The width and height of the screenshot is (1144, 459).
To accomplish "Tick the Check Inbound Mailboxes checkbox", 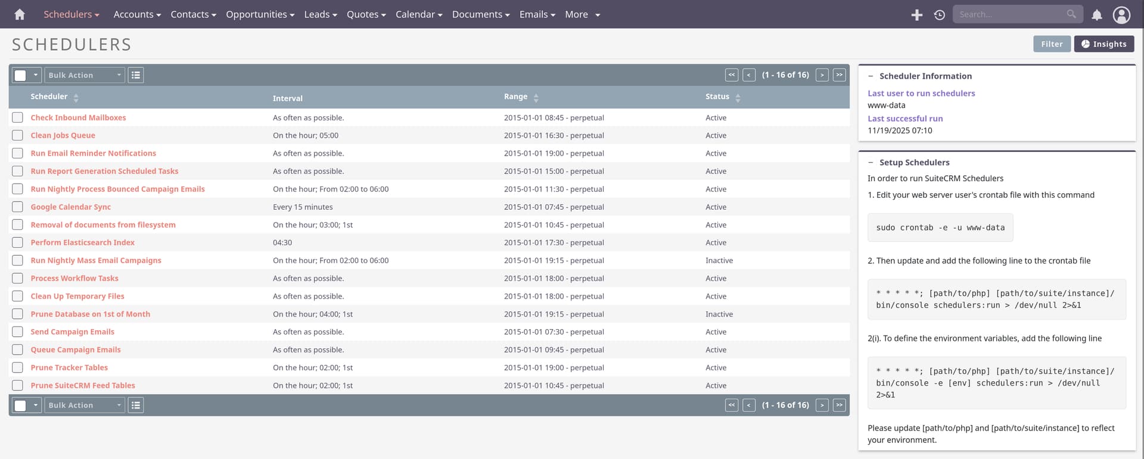I will pos(18,117).
